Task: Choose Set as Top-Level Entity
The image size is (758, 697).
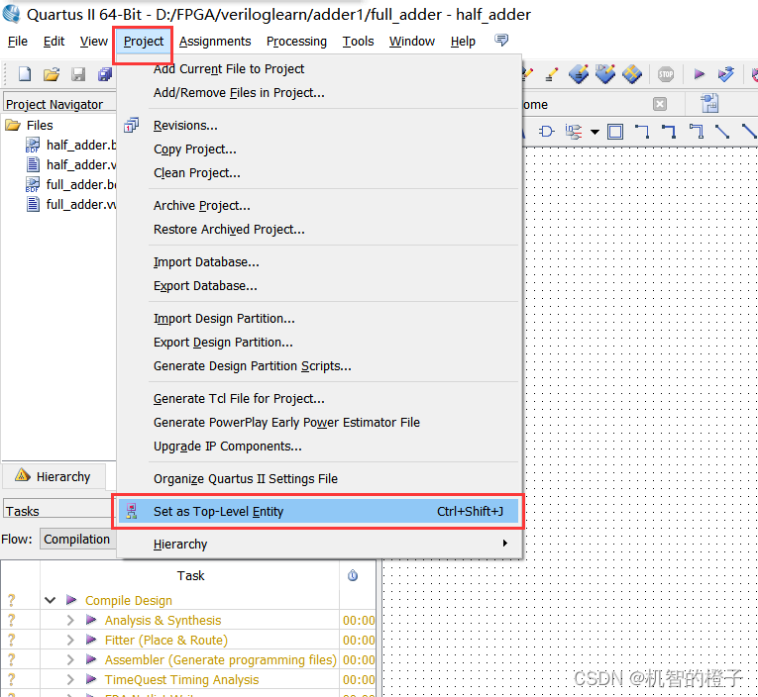Action: tap(319, 511)
